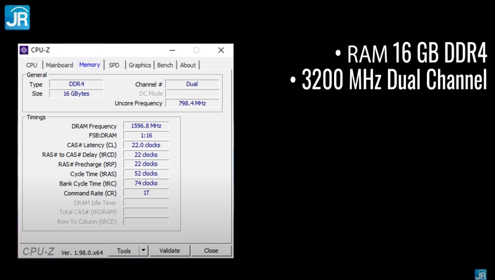Viewport: 495px width, 280px height.
Task: Click the Validate button
Action: pyautogui.click(x=170, y=251)
